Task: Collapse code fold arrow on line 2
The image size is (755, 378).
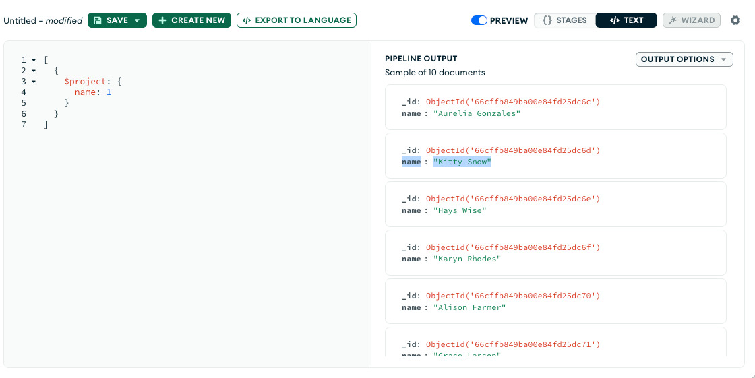Action: (34, 71)
